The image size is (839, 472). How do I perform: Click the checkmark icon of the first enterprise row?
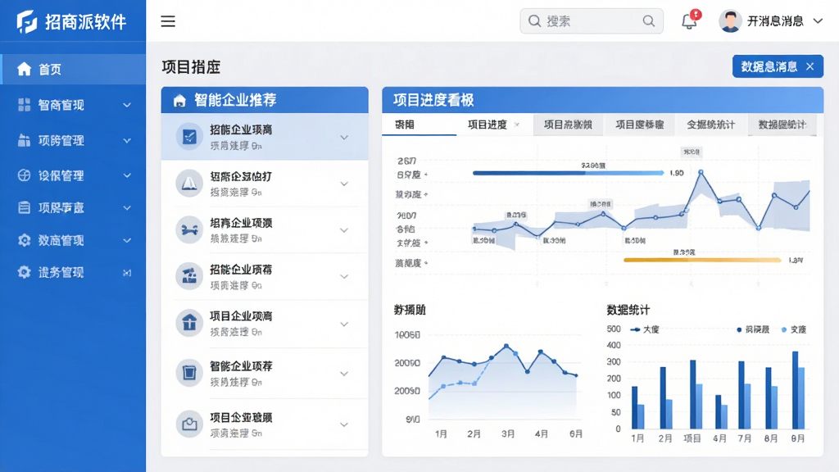point(189,137)
